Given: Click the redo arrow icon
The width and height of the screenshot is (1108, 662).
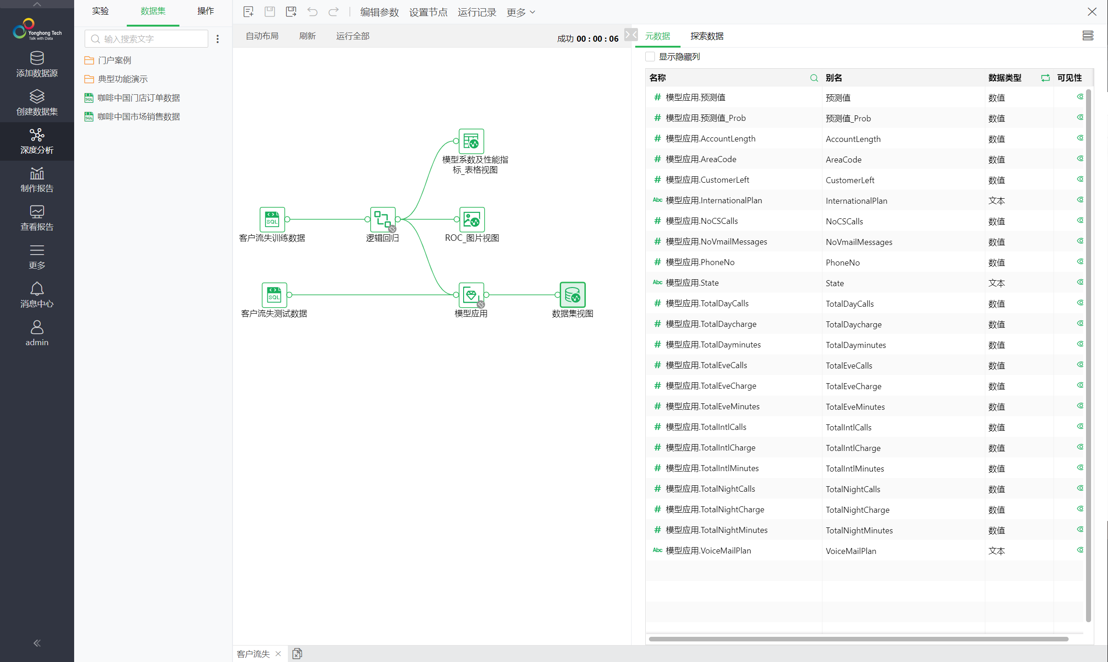Looking at the screenshot, I should [x=334, y=12].
